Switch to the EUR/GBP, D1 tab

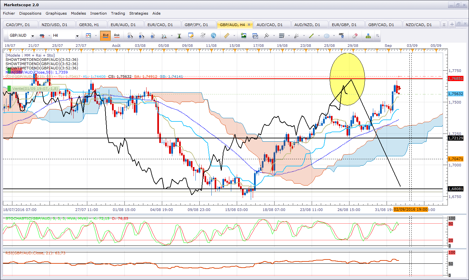point(344,25)
